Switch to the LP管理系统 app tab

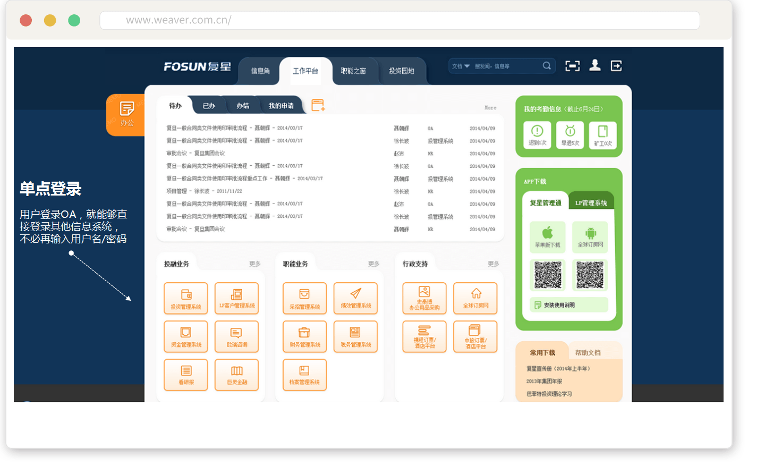tap(591, 203)
